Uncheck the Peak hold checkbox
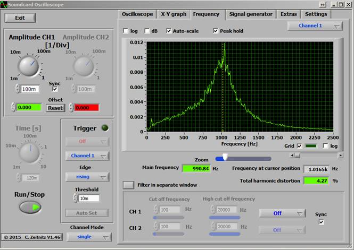Screen dimensions: 354x250 (216, 31)
